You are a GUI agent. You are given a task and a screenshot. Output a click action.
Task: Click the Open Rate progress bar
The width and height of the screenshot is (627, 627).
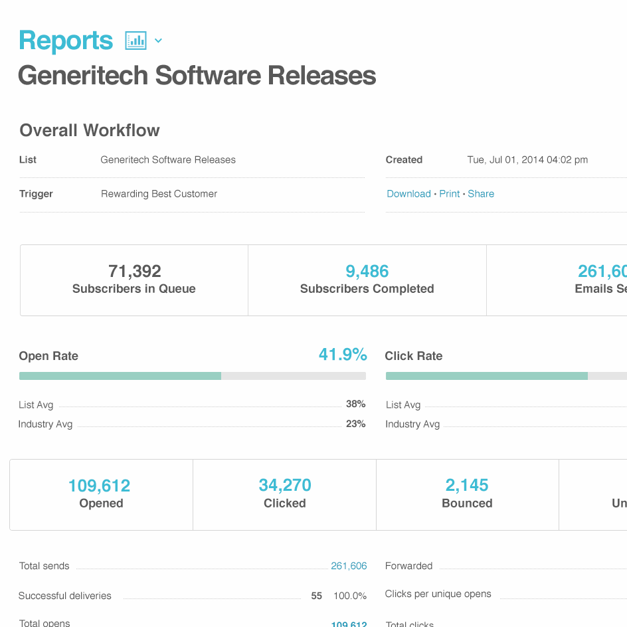coord(193,376)
